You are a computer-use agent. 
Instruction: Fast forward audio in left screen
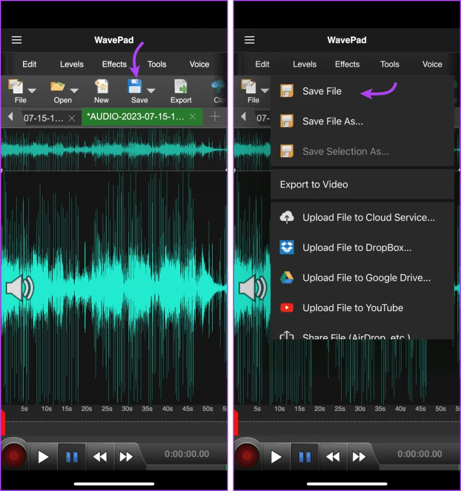coord(126,456)
